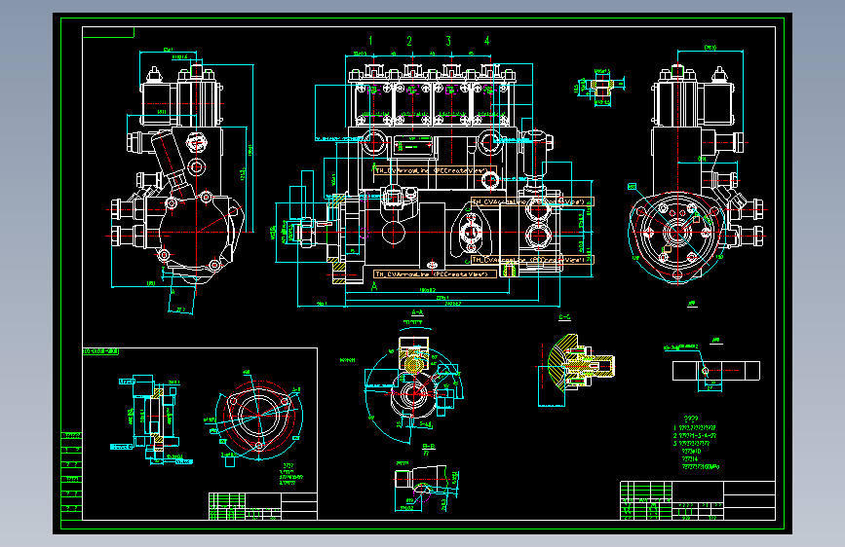Click cylinder number 1 label

tap(370, 41)
